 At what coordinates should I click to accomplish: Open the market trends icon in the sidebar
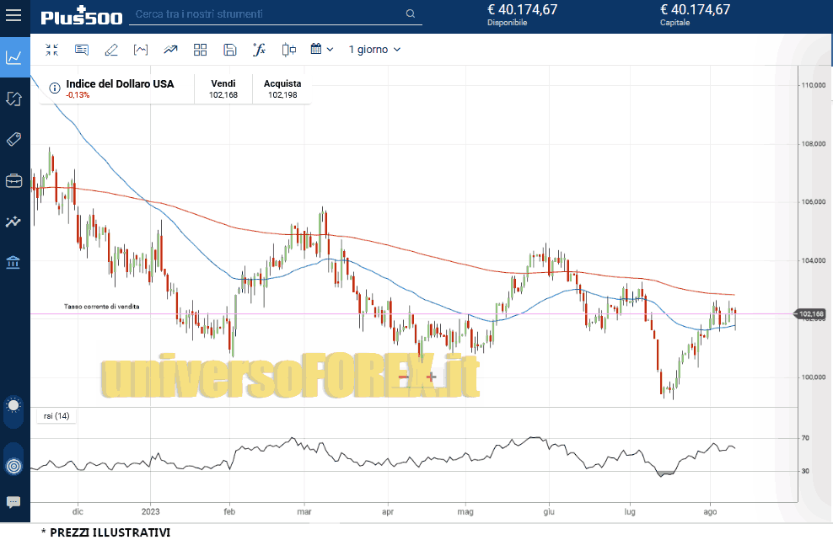pos(13,222)
